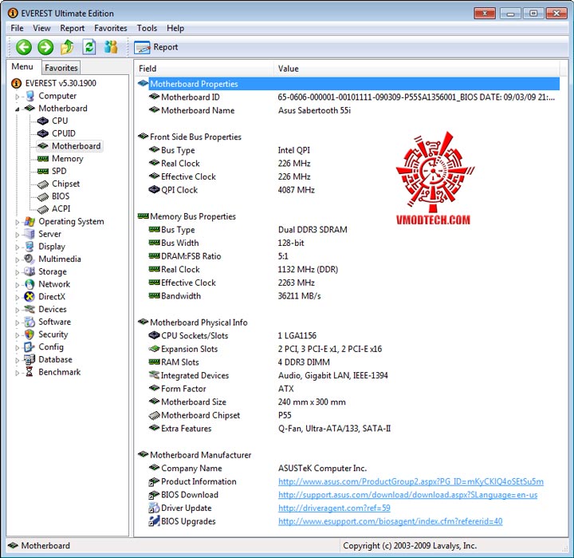Open the Report menu
The width and height of the screenshot is (574, 558).
(72, 28)
